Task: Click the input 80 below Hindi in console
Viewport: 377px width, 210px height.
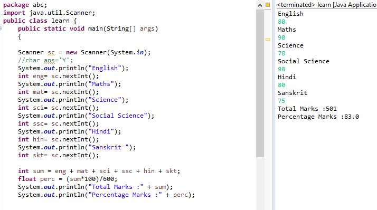Action: pos(281,85)
